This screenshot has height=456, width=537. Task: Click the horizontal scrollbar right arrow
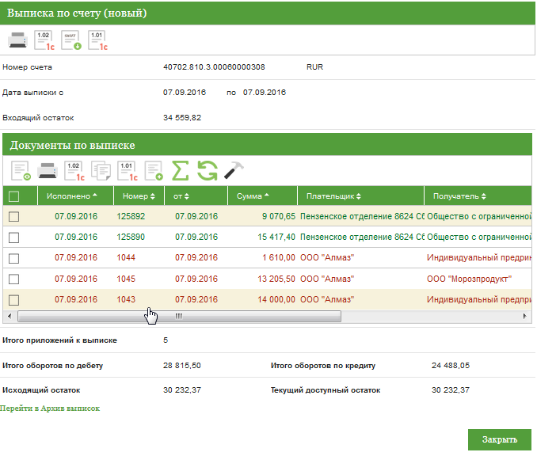point(525,316)
